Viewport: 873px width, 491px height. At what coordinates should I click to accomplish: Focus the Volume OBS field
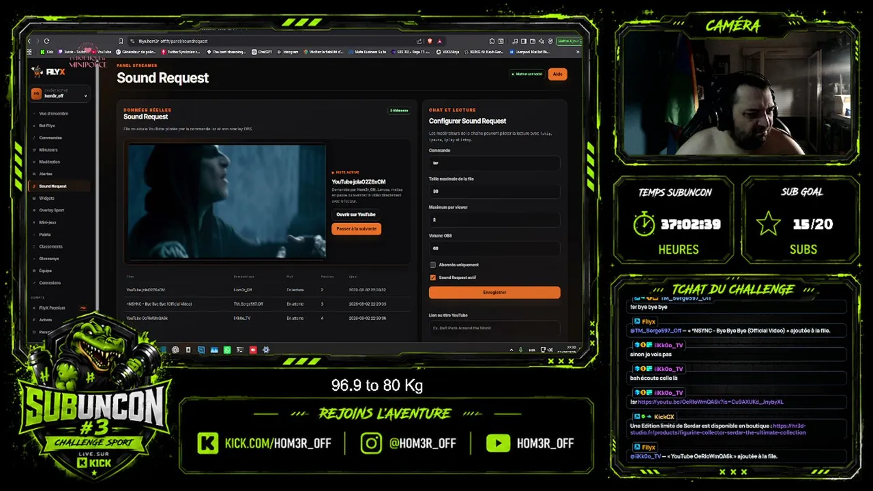tap(494, 248)
